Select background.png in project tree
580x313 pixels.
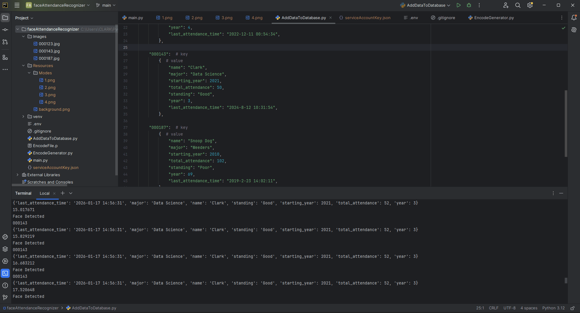pyautogui.click(x=54, y=109)
